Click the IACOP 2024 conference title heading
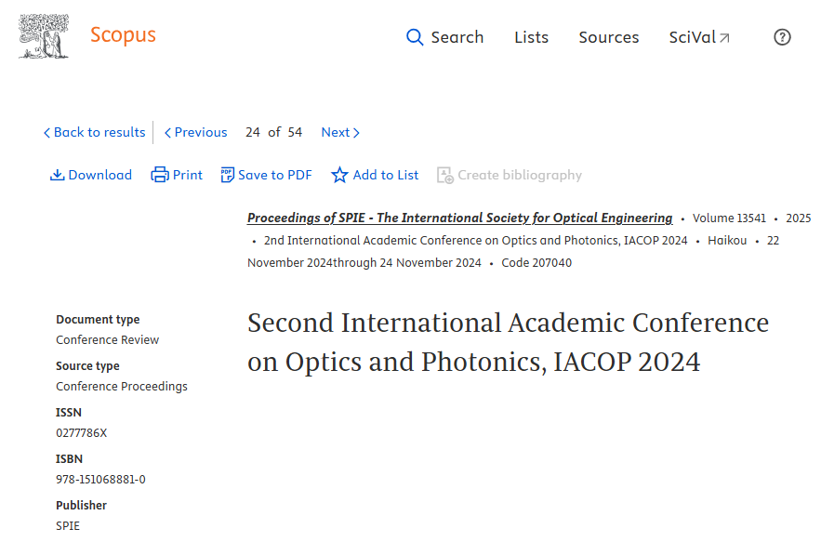 pos(508,342)
